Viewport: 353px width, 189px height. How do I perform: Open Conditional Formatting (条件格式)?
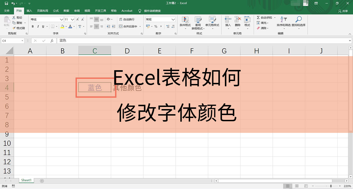coord(185,23)
